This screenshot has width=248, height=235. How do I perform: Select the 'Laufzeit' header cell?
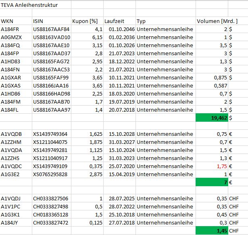click(119, 21)
